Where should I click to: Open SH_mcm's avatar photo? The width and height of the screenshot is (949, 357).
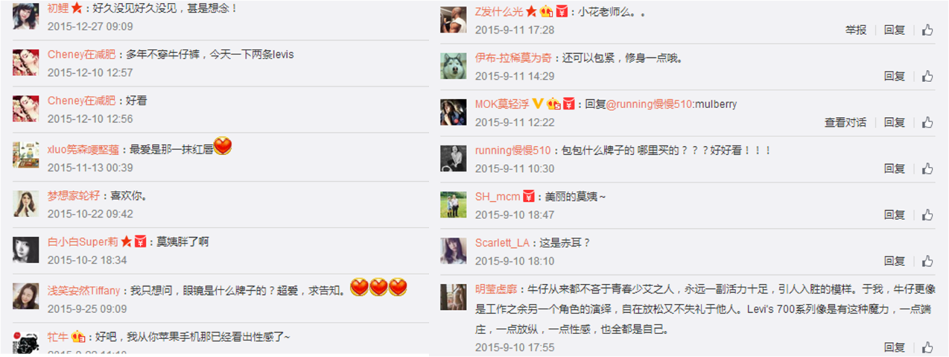(454, 205)
